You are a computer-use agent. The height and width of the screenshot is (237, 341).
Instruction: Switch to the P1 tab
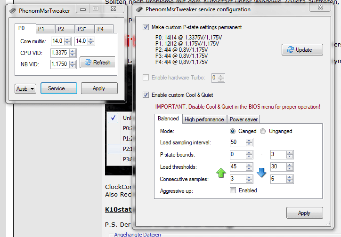(x=45, y=29)
